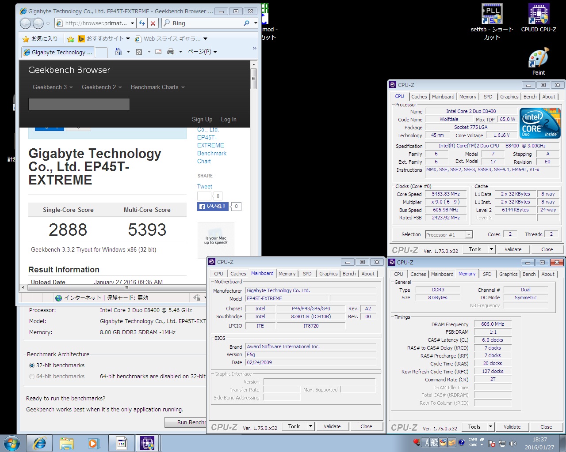Viewport: 566px width, 452px height.
Task: Click the RSS feeds icon in IE
Action: click(139, 52)
